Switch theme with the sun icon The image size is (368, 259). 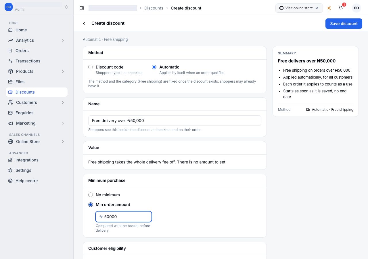pos(329,8)
